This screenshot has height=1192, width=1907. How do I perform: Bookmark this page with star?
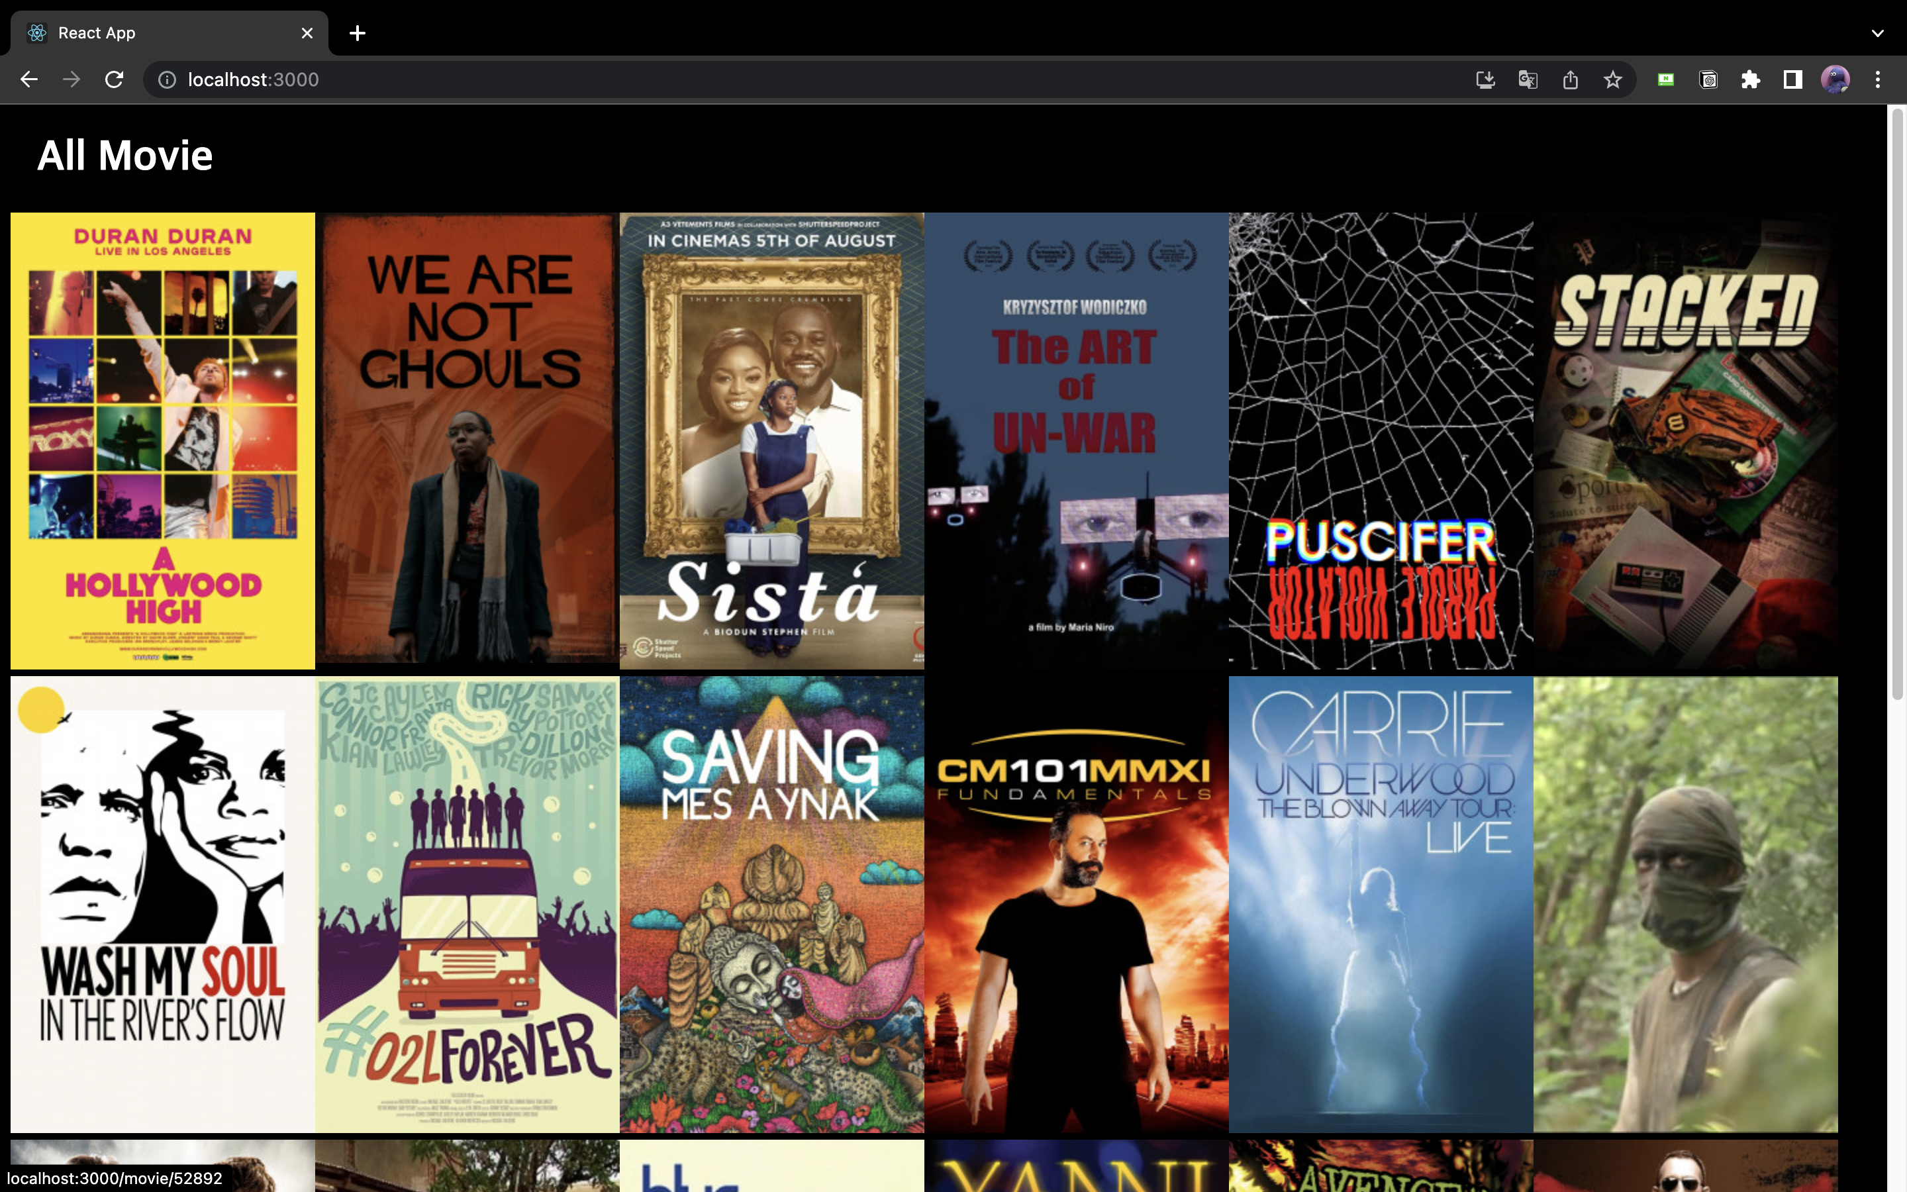tap(1612, 79)
